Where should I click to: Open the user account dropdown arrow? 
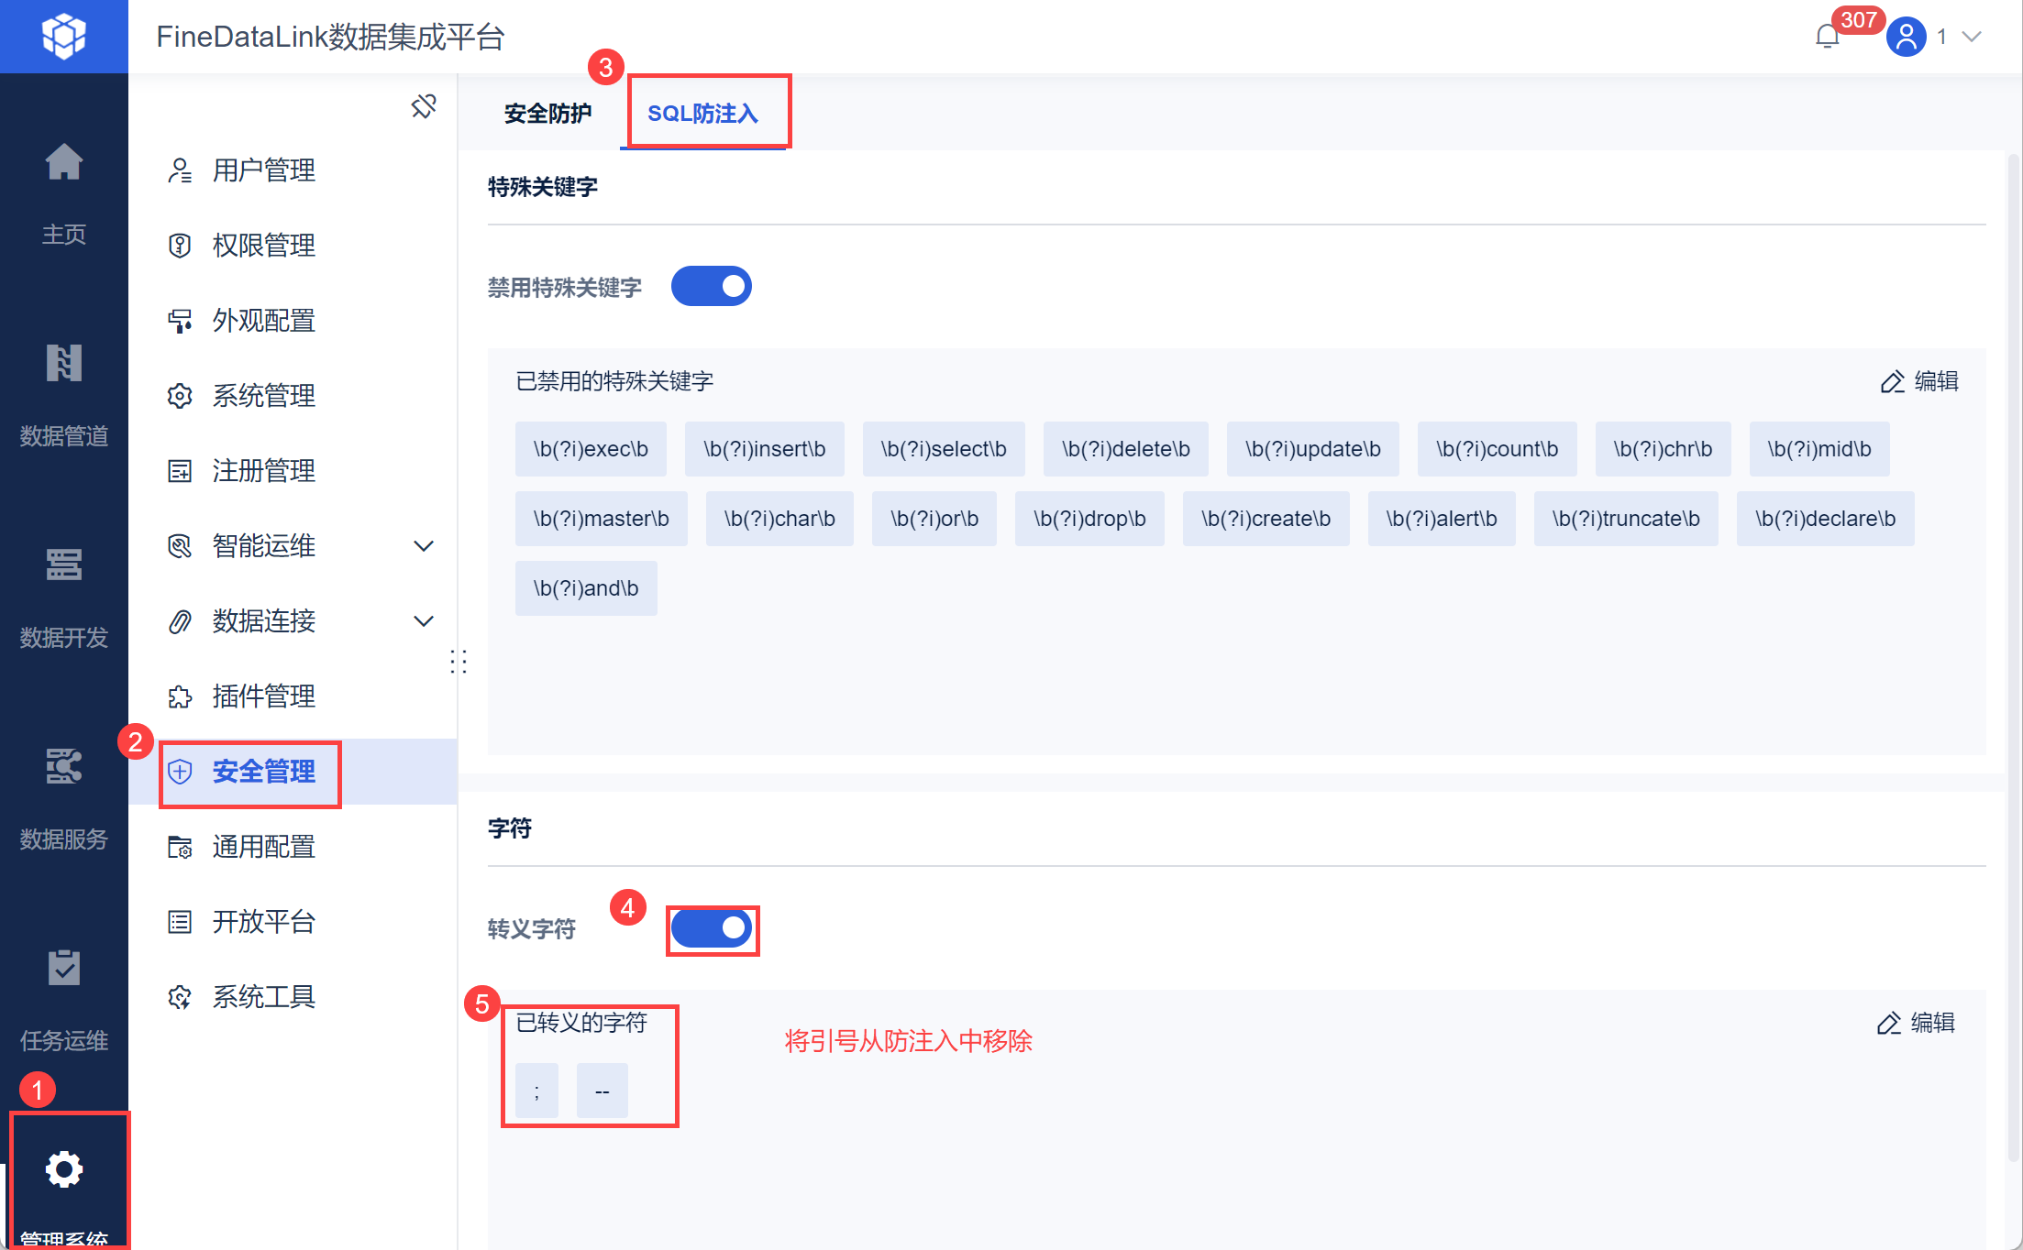click(x=1972, y=37)
